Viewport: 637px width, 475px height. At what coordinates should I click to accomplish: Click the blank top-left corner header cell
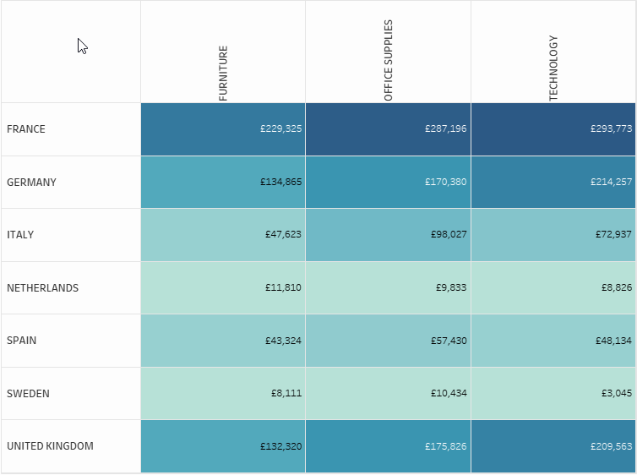coord(71,52)
